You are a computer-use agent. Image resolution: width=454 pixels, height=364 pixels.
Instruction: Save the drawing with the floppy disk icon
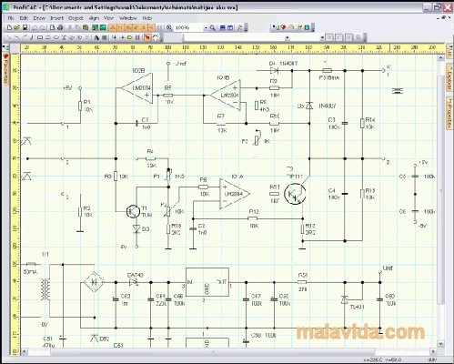25,27
